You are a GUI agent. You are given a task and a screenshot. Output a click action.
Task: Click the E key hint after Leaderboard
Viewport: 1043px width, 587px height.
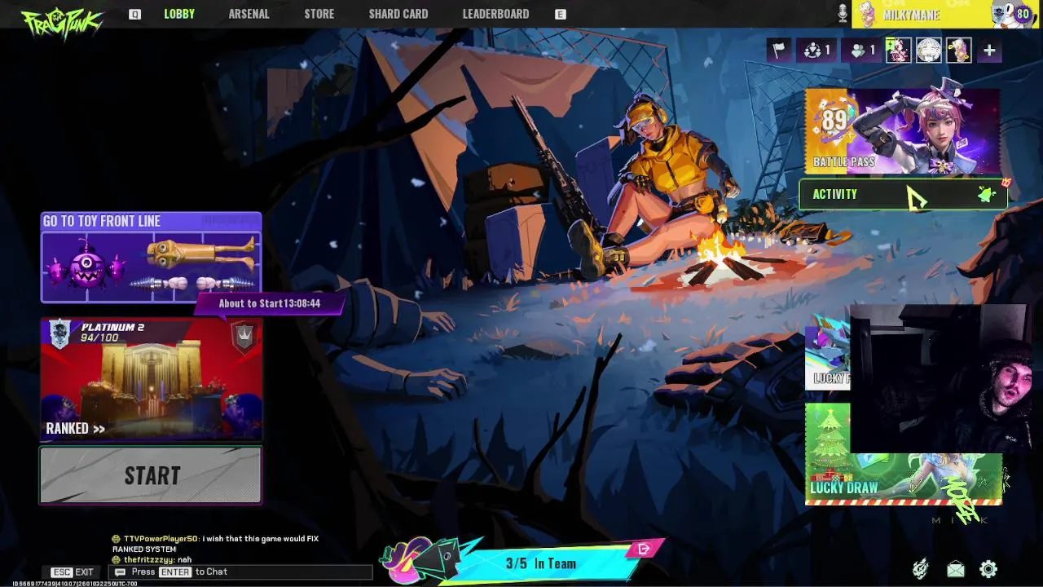(x=560, y=14)
